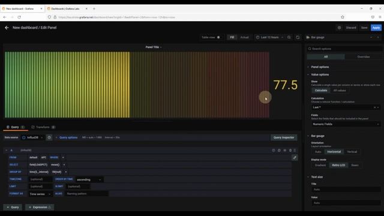Expand the Panel options section

tap(320, 67)
